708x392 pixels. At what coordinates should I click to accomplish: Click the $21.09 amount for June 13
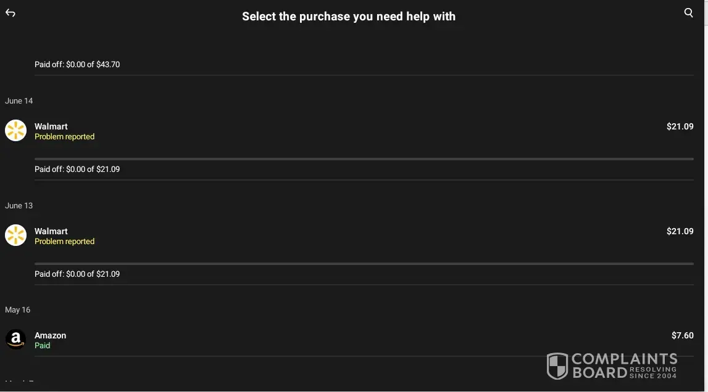point(680,231)
